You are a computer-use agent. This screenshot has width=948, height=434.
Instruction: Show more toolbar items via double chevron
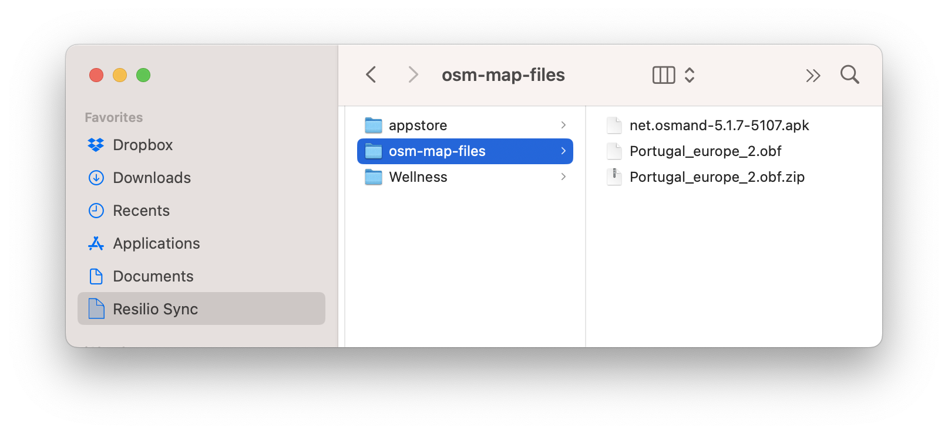[813, 75]
